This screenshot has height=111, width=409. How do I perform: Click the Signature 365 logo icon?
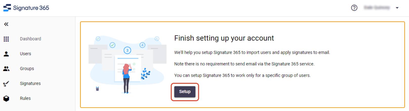tap(7, 8)
